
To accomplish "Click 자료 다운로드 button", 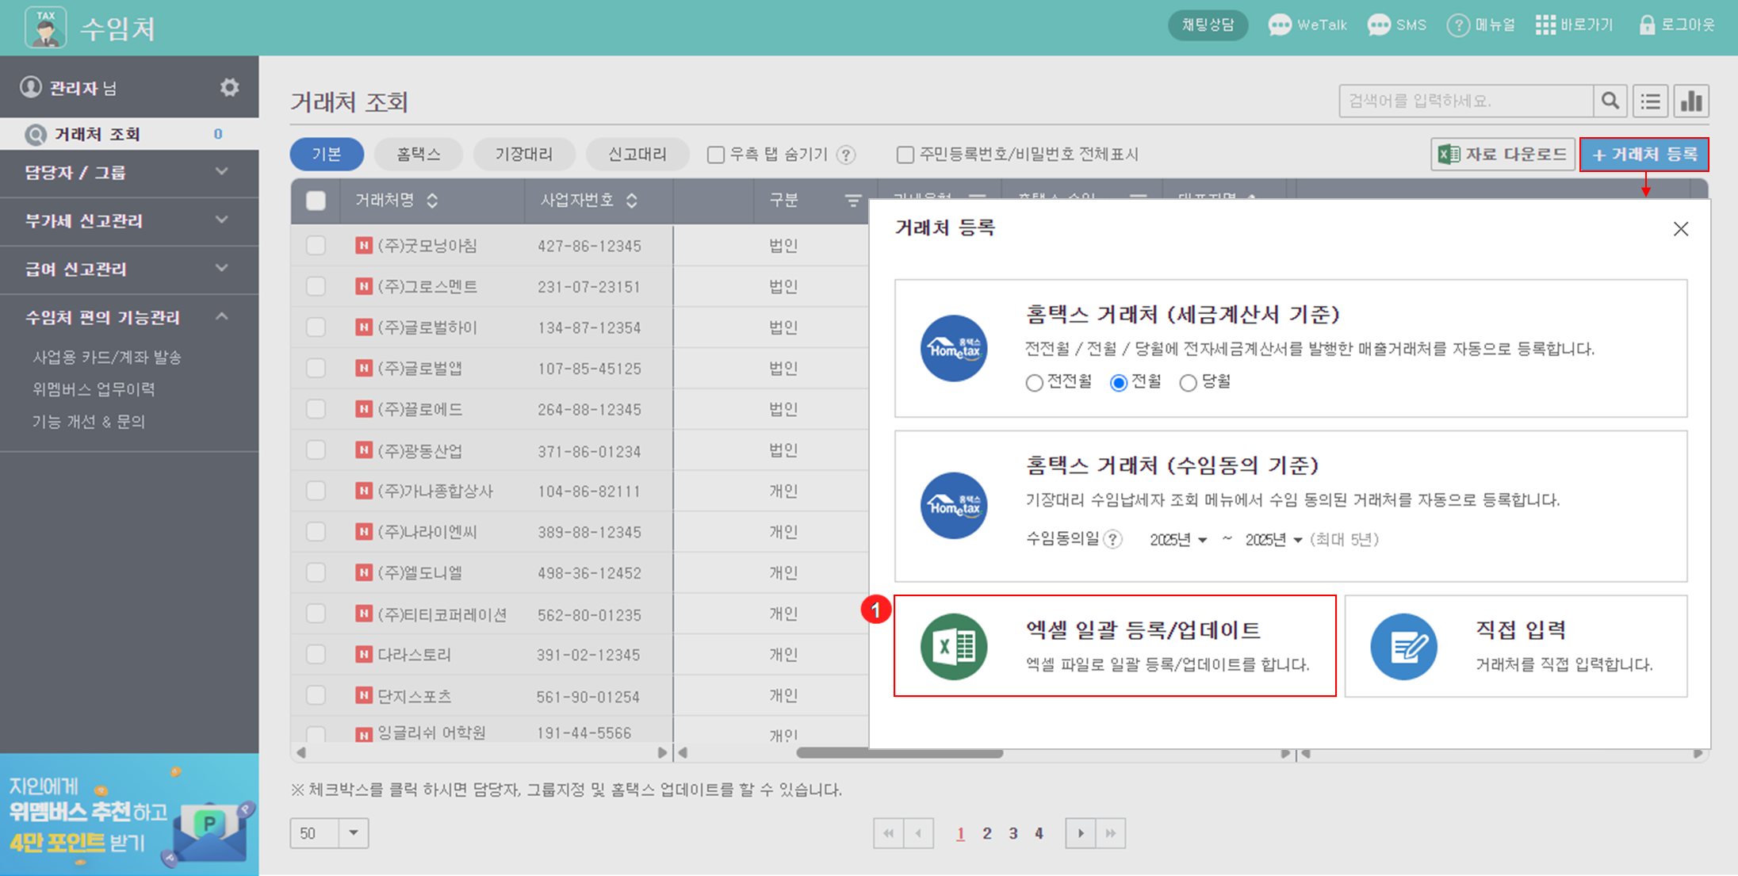I will tap(1503, 154).
